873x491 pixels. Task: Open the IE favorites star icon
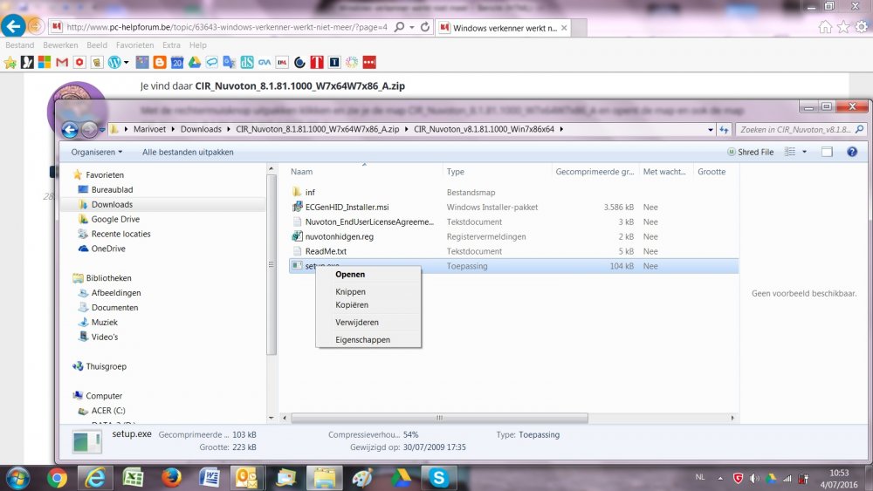[843, 27]
